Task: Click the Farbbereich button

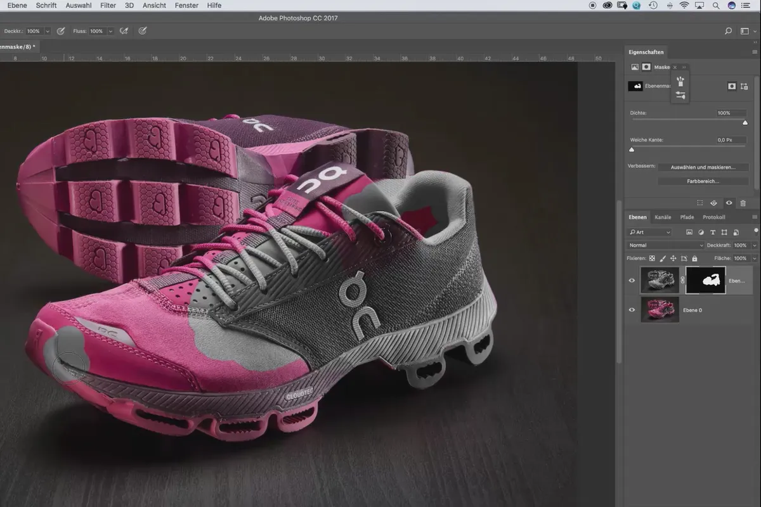Action: [703, 181]
